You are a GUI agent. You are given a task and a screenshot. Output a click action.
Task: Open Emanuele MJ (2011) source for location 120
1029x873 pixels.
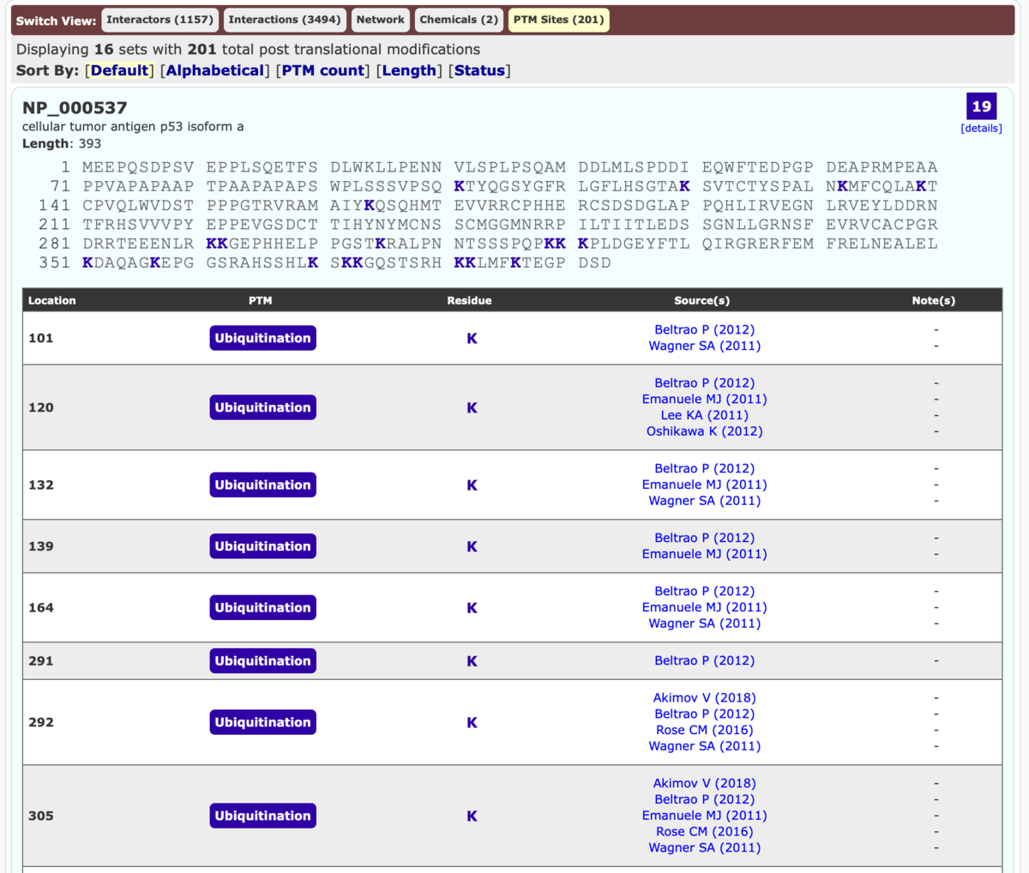(705, 399)
